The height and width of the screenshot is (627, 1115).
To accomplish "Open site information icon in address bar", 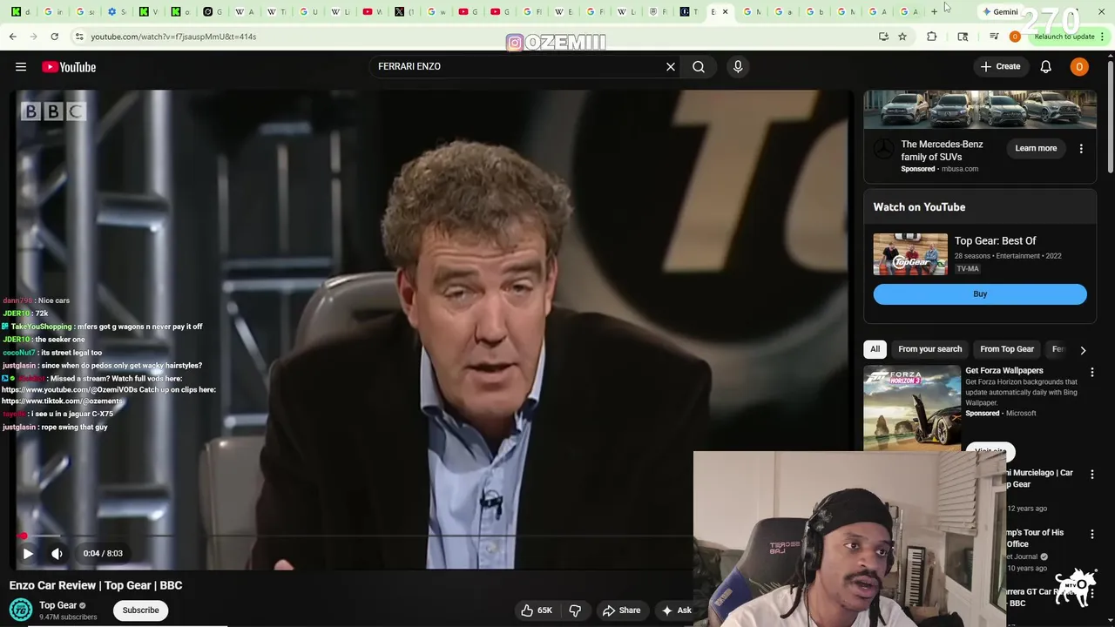I will pos(79,37).
